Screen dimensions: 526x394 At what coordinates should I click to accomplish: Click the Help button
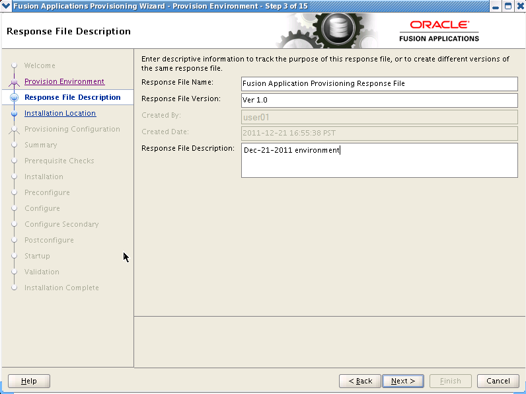(x=29, y=381)
